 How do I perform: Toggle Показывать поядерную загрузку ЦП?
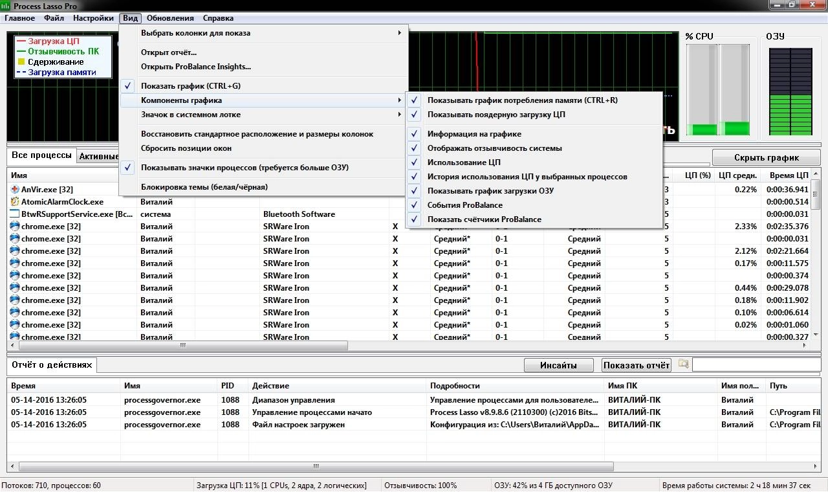click(415, 115)
